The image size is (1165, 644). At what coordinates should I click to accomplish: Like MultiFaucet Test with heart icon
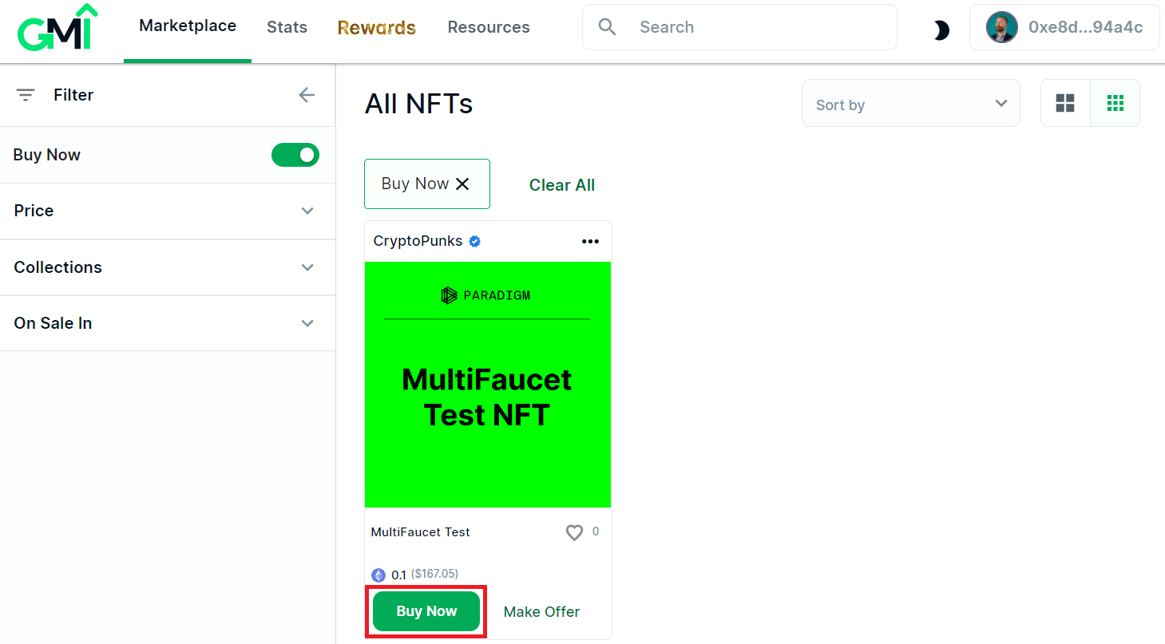(574, 532)
